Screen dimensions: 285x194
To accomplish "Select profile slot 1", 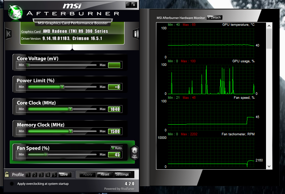I will [x=28, y=175].
